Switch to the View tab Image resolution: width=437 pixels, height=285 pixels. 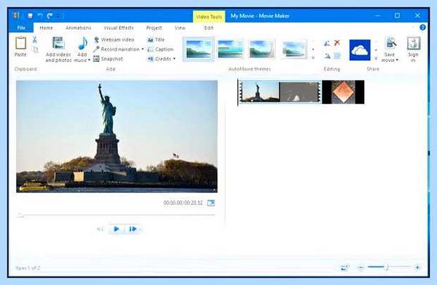(x=180, y=28)
